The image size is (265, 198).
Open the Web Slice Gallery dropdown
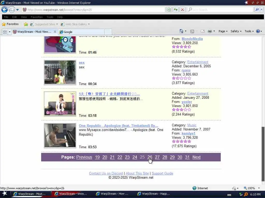point(75,24)
